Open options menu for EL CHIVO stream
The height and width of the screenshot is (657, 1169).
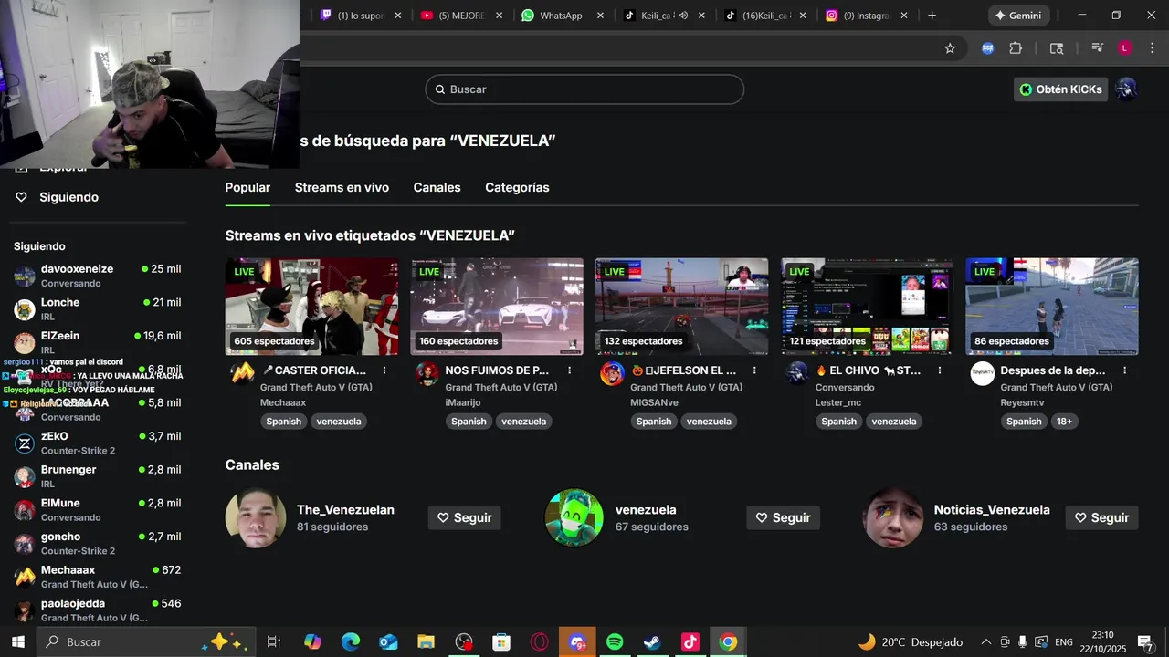940,370
